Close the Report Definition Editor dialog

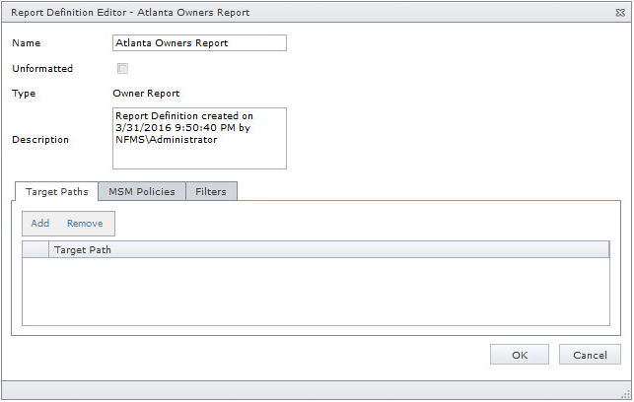click(618, 13)
